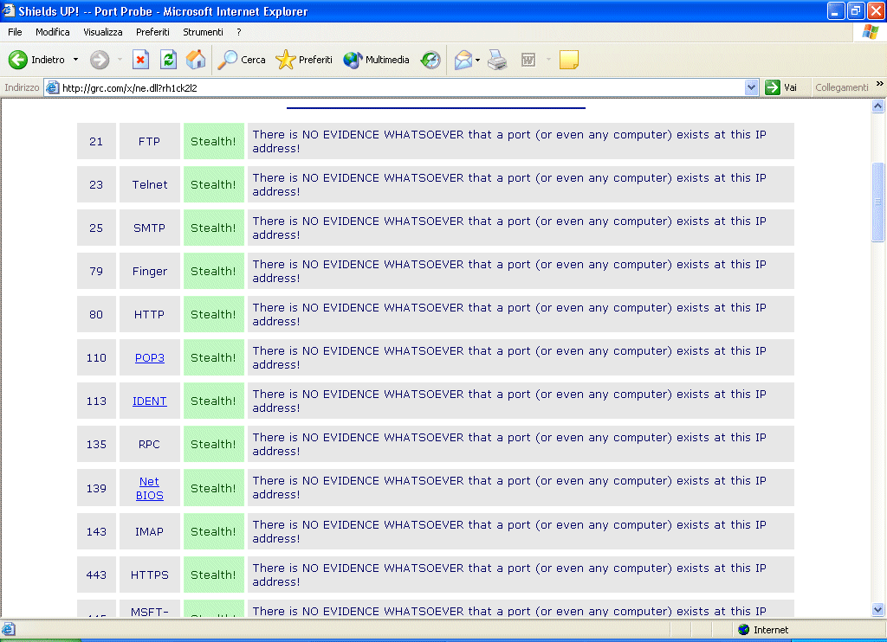Go to Home page icon
Viewport: 887px width, 642px height.
coord(196,60)
